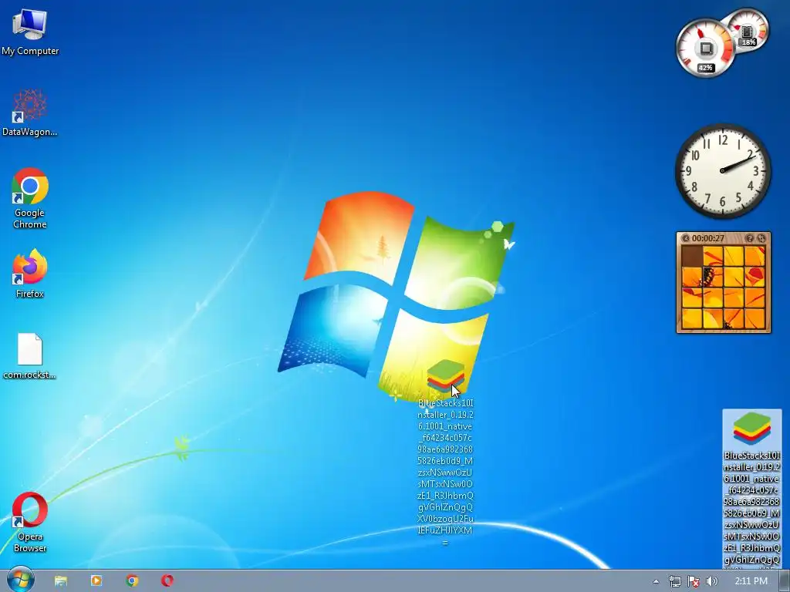Click the 2:11 PM taskbar clock
790x592 pixels.
751,581
